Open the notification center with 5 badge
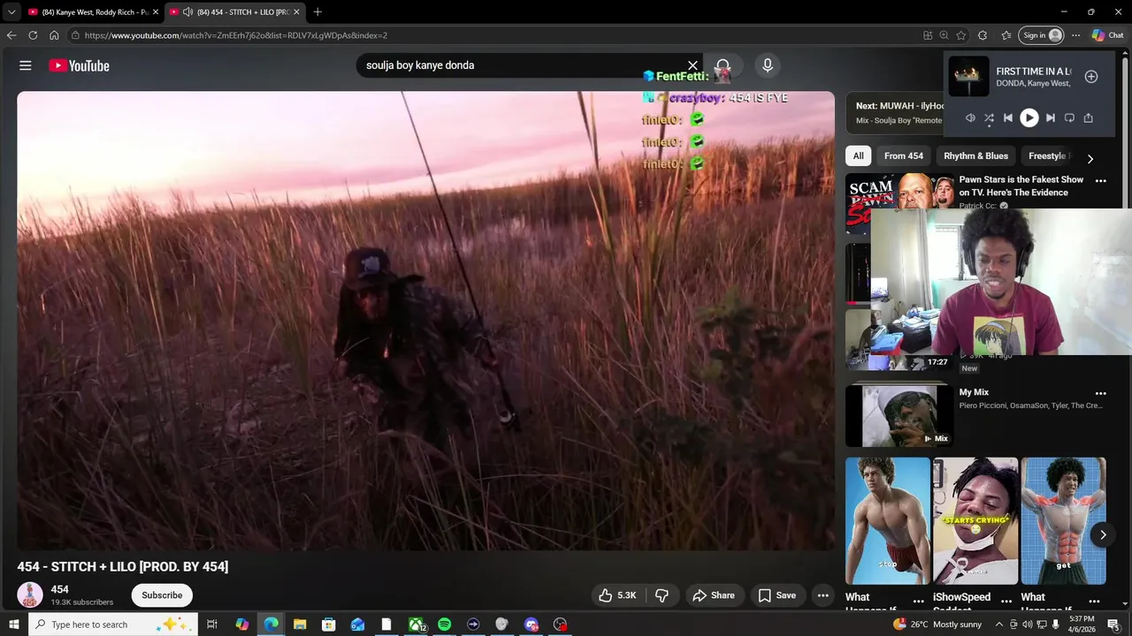Viewport: 1132px width, 636px height. [1113, 625]
